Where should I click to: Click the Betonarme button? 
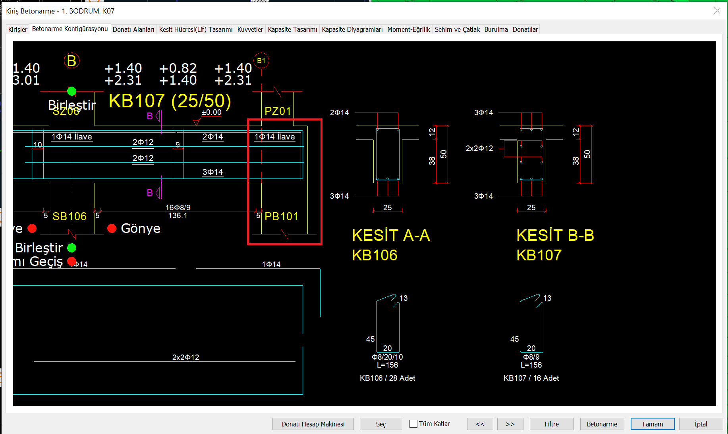click(x=602, y=424)
